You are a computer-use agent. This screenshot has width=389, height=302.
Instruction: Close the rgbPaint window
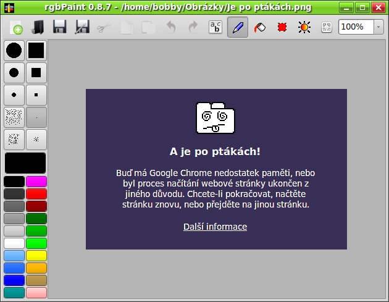tap(379, 7)
